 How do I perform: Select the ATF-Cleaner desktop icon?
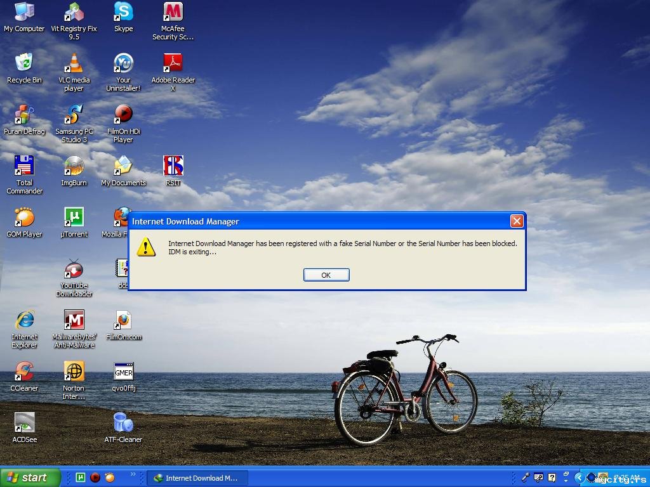[124, 428]
